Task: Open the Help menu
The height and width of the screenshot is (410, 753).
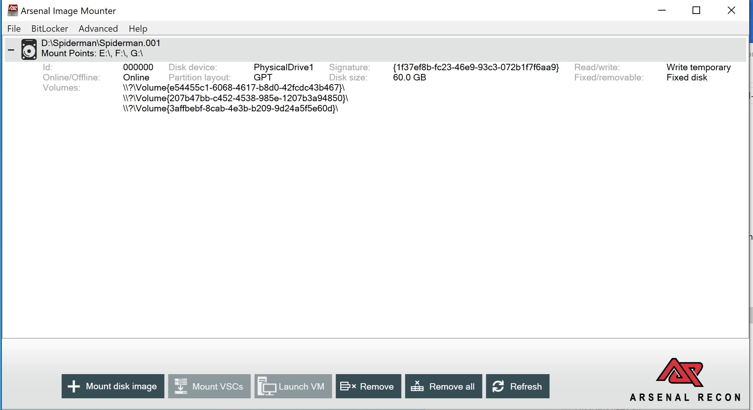Action: [138, 29]
